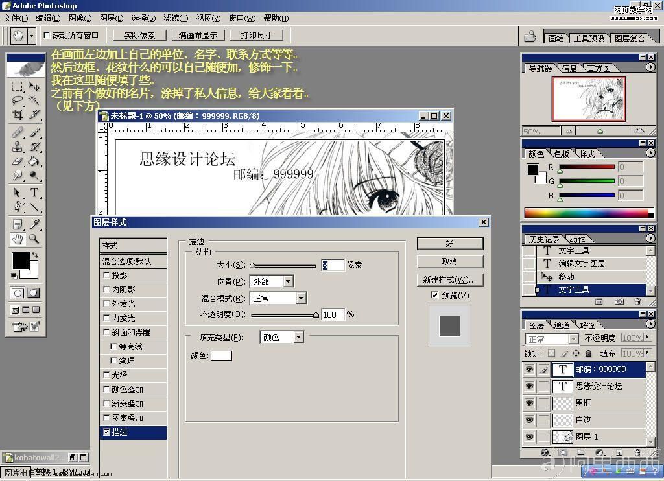The image size is (664, 481).
Task: Click the 打印尺寸 Print Size button
Action: pyautogui.click(x=255, y=36)
